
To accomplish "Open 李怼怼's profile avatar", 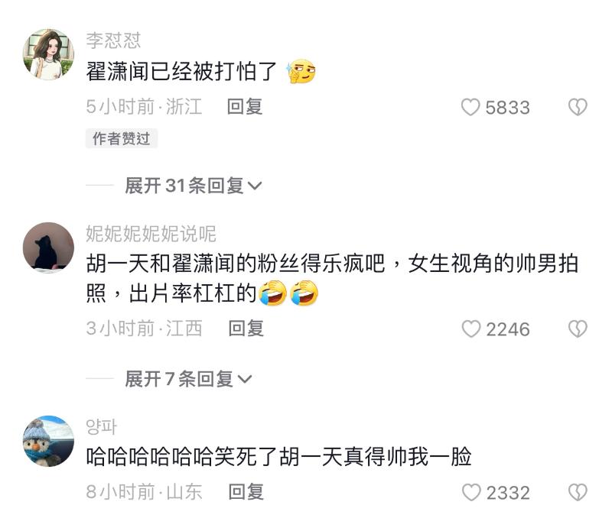I will [48, 54].
